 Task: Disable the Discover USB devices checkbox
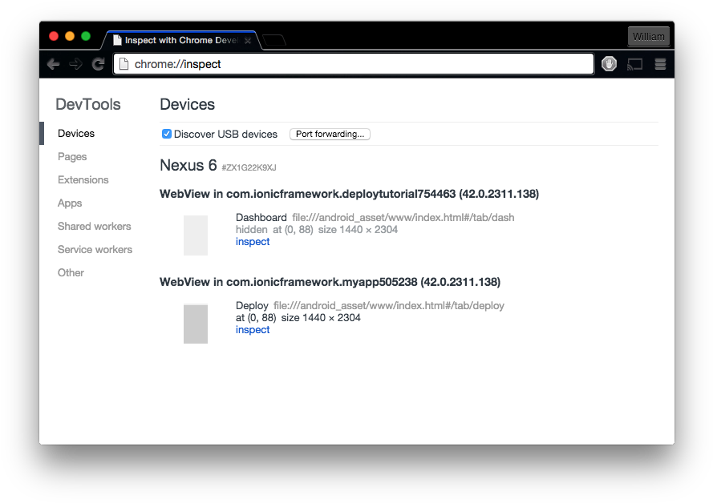[166, 134]
